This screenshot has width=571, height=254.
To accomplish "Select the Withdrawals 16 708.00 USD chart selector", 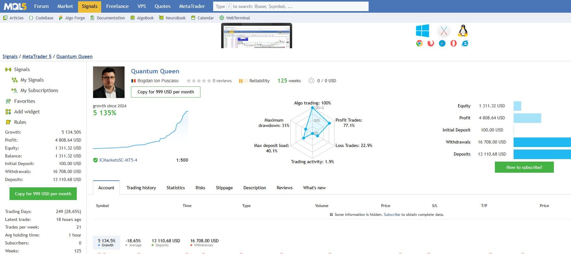I will click(x=204, y=243).
